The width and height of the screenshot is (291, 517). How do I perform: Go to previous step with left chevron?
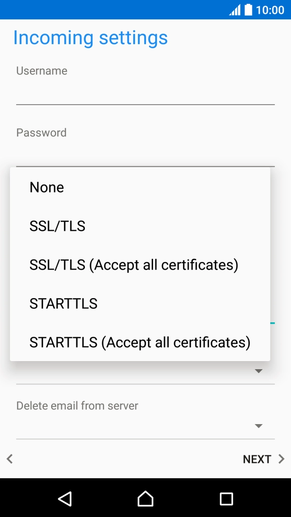click(9, 459)
